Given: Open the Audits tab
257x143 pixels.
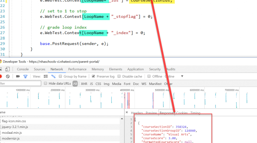Looking at the screenshot, I should coord(171,69).
